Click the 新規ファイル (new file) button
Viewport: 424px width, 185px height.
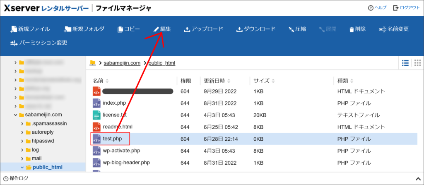pos(30,29)
